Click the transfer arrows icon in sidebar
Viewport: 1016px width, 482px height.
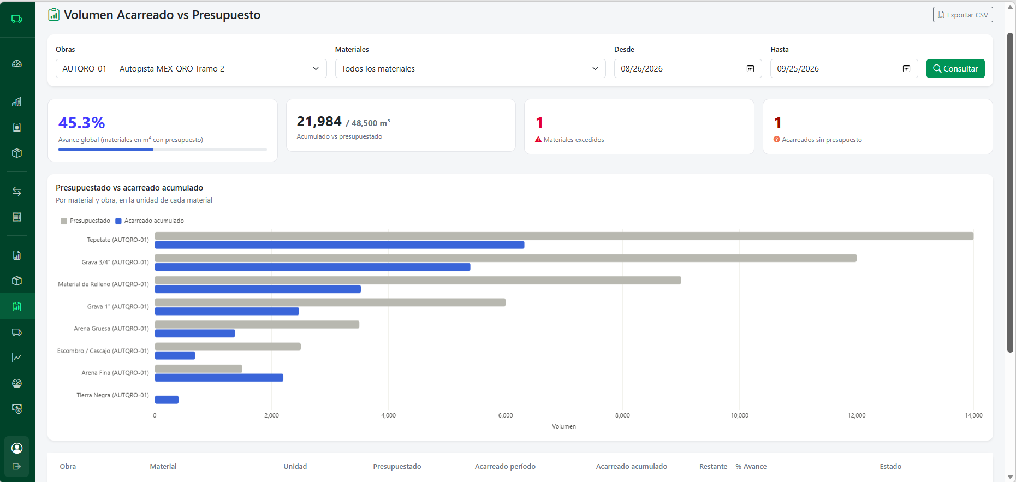[17, 191]
